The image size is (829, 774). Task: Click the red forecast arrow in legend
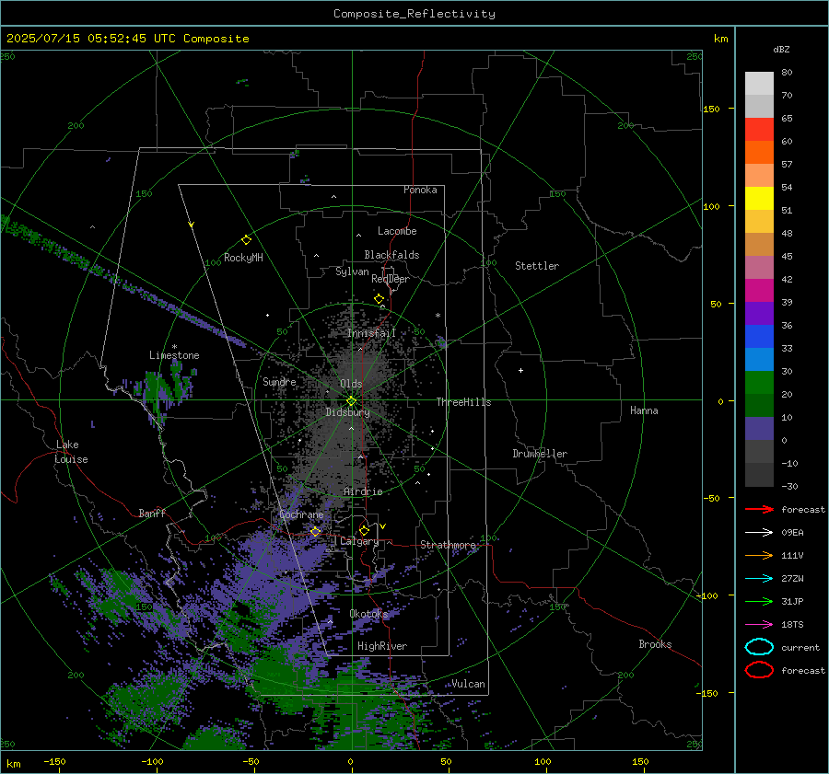click(x=759, y=509)
